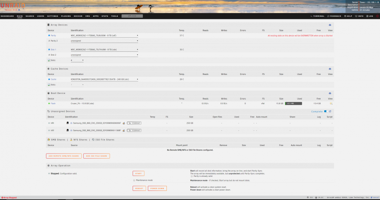The width and height of the screenshot is (380, 200).
Task: Open the Feedback dialog
Action: [x=334, y=16]
